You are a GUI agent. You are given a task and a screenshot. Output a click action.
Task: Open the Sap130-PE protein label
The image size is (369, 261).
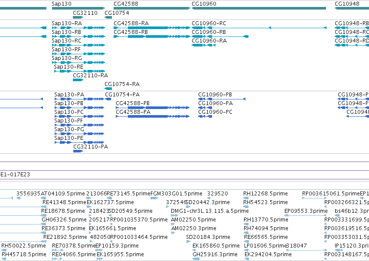pos(69,138)
